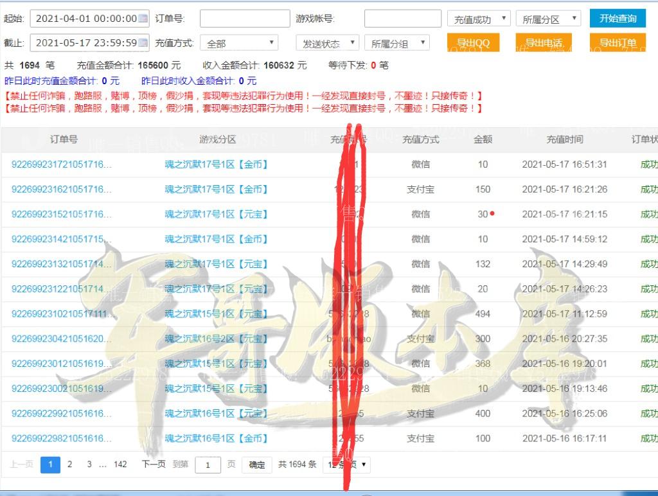
Task: Expand the 充值成功 status dropdown
Action: 479,19
